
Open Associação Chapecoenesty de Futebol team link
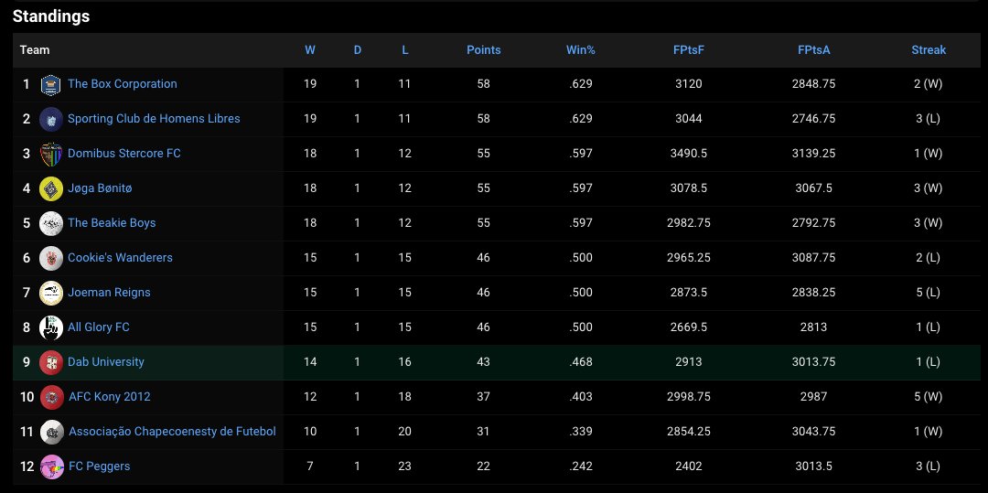[x=172, y=432]
